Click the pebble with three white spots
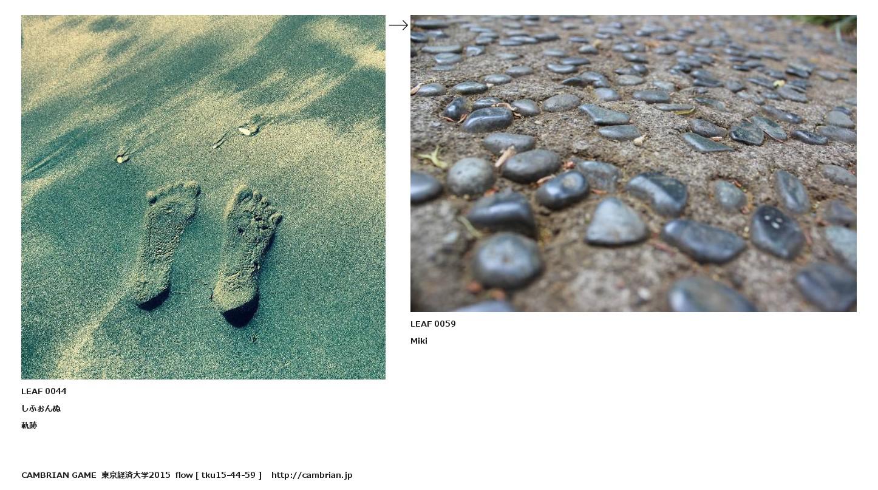This screenshot has height=490, width=878. (x=777, y=231)
